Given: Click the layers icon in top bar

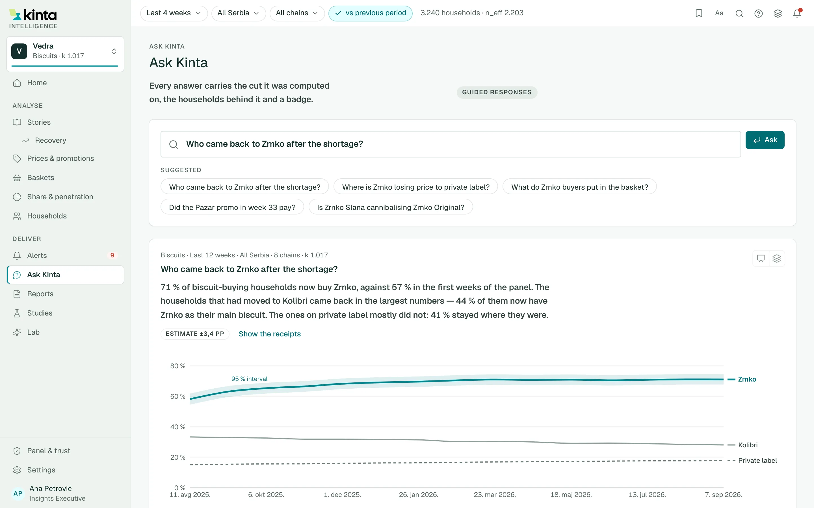Looking at the screenshot, I should click(x=778, y=13).
